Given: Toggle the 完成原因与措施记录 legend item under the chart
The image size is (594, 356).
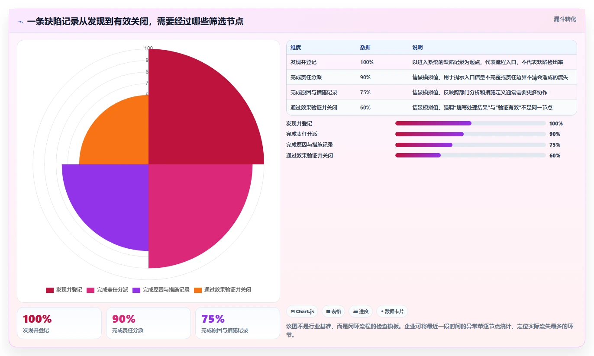Looking at the screenshot, I should point(161,290).
